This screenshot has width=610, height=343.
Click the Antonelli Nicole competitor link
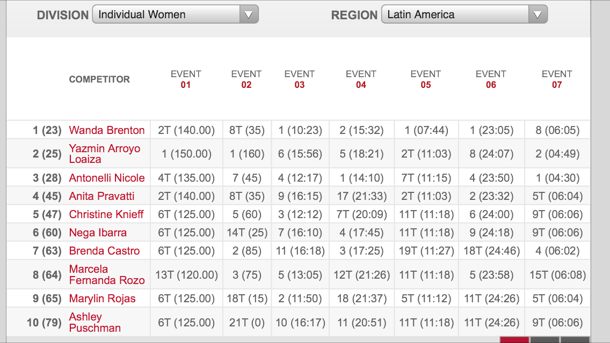(107, 178)
